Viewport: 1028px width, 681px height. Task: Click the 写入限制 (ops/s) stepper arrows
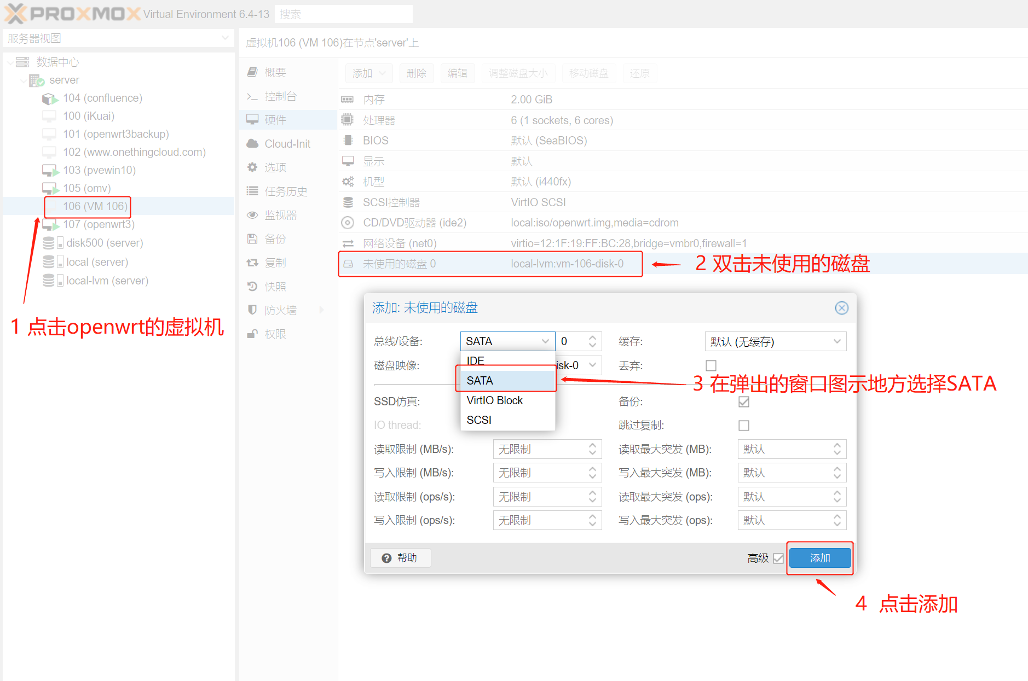click(592, 520)
